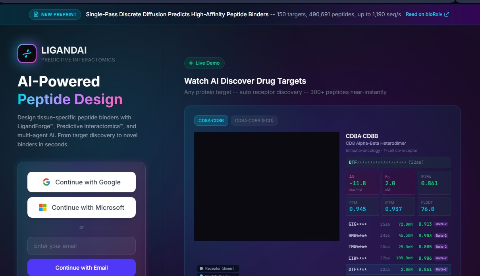
Task: Switch to CD8A-CD8B (ECD) tab
Action: click(x=254, y=121)
